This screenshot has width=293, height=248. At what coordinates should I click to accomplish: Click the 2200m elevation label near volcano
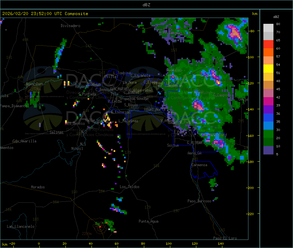[87, 234]
